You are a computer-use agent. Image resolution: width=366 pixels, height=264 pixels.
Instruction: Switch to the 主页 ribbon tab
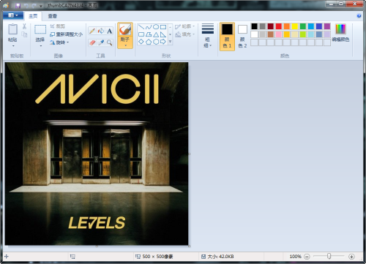[33, 16]
